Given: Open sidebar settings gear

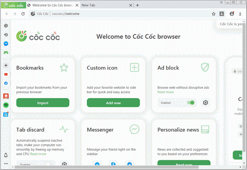Looking at the screenshot, I should pos(6,25).
